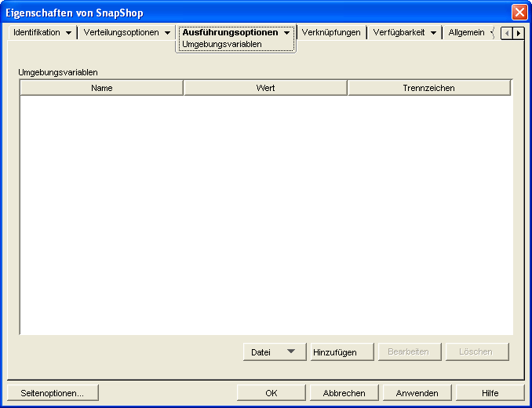Expand the Verteilungsoptionen dropdown arrow
The height and width of the screenshot is (408, 532).
point(167,33)
